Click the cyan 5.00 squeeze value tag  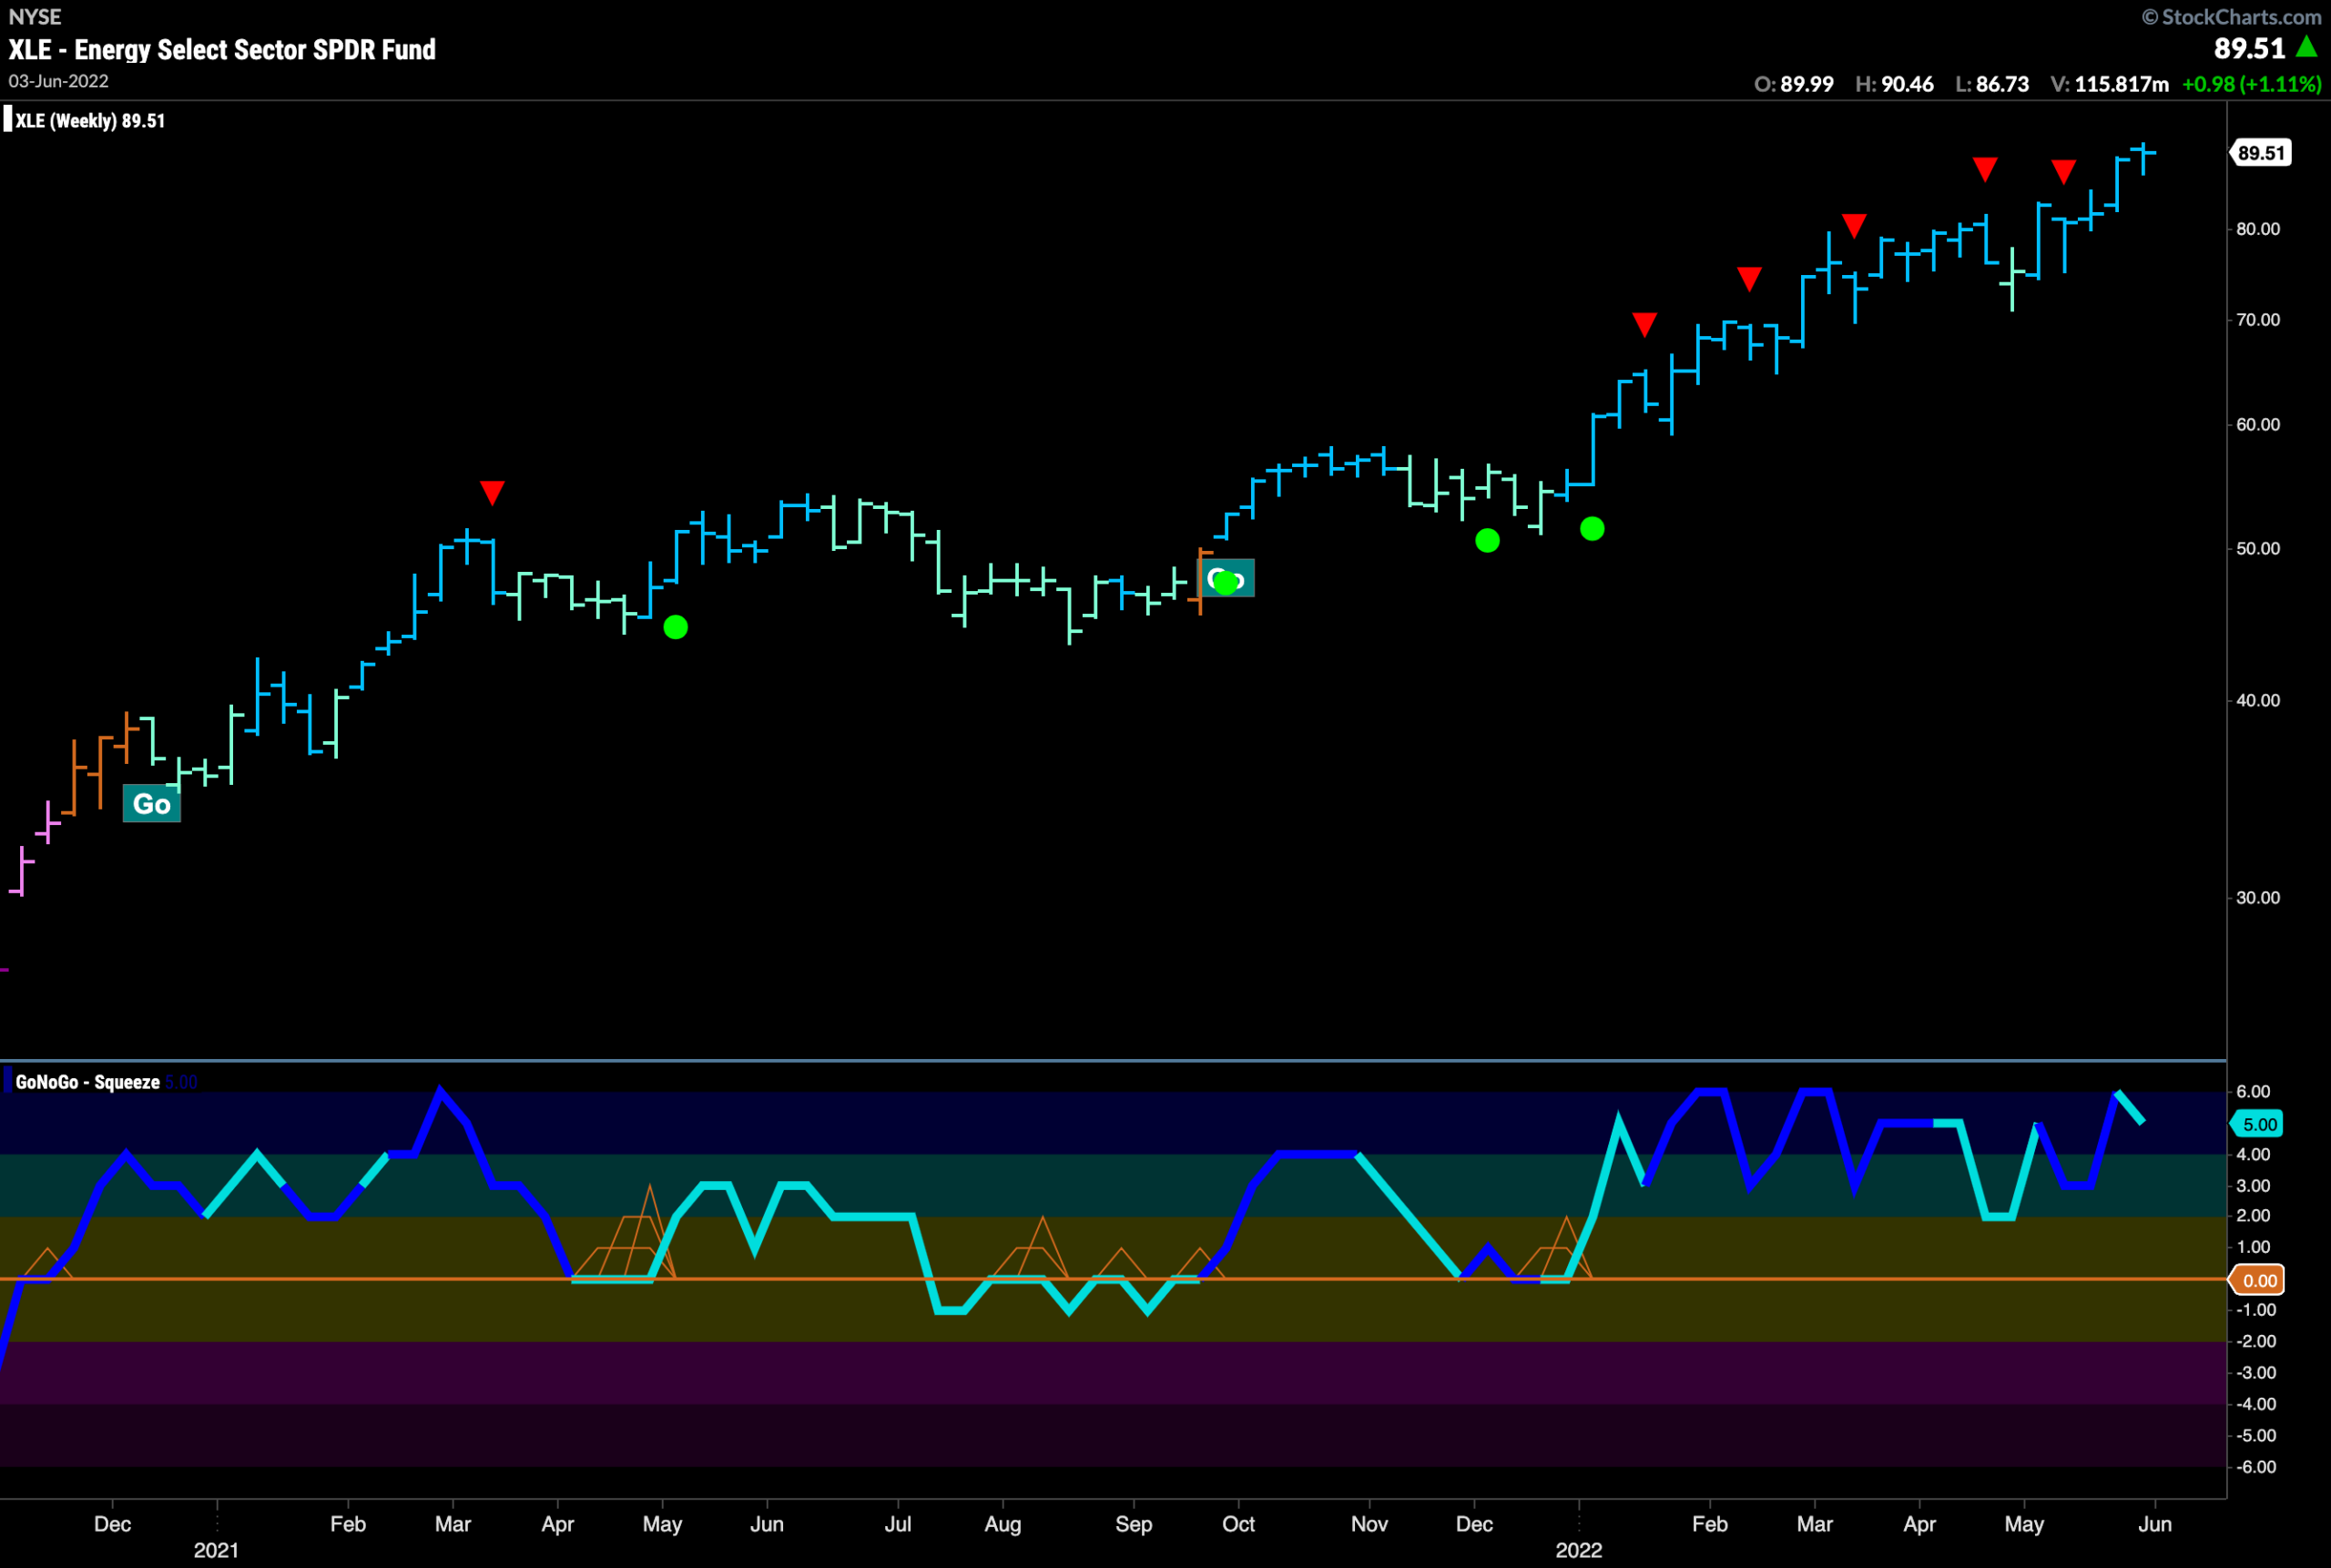2259,1124
